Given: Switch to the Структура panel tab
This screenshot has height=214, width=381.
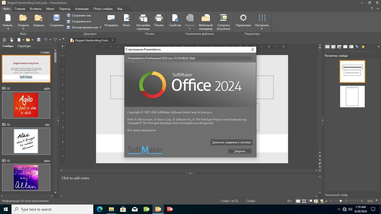Looking at the screenshot, I should [24, 46].
